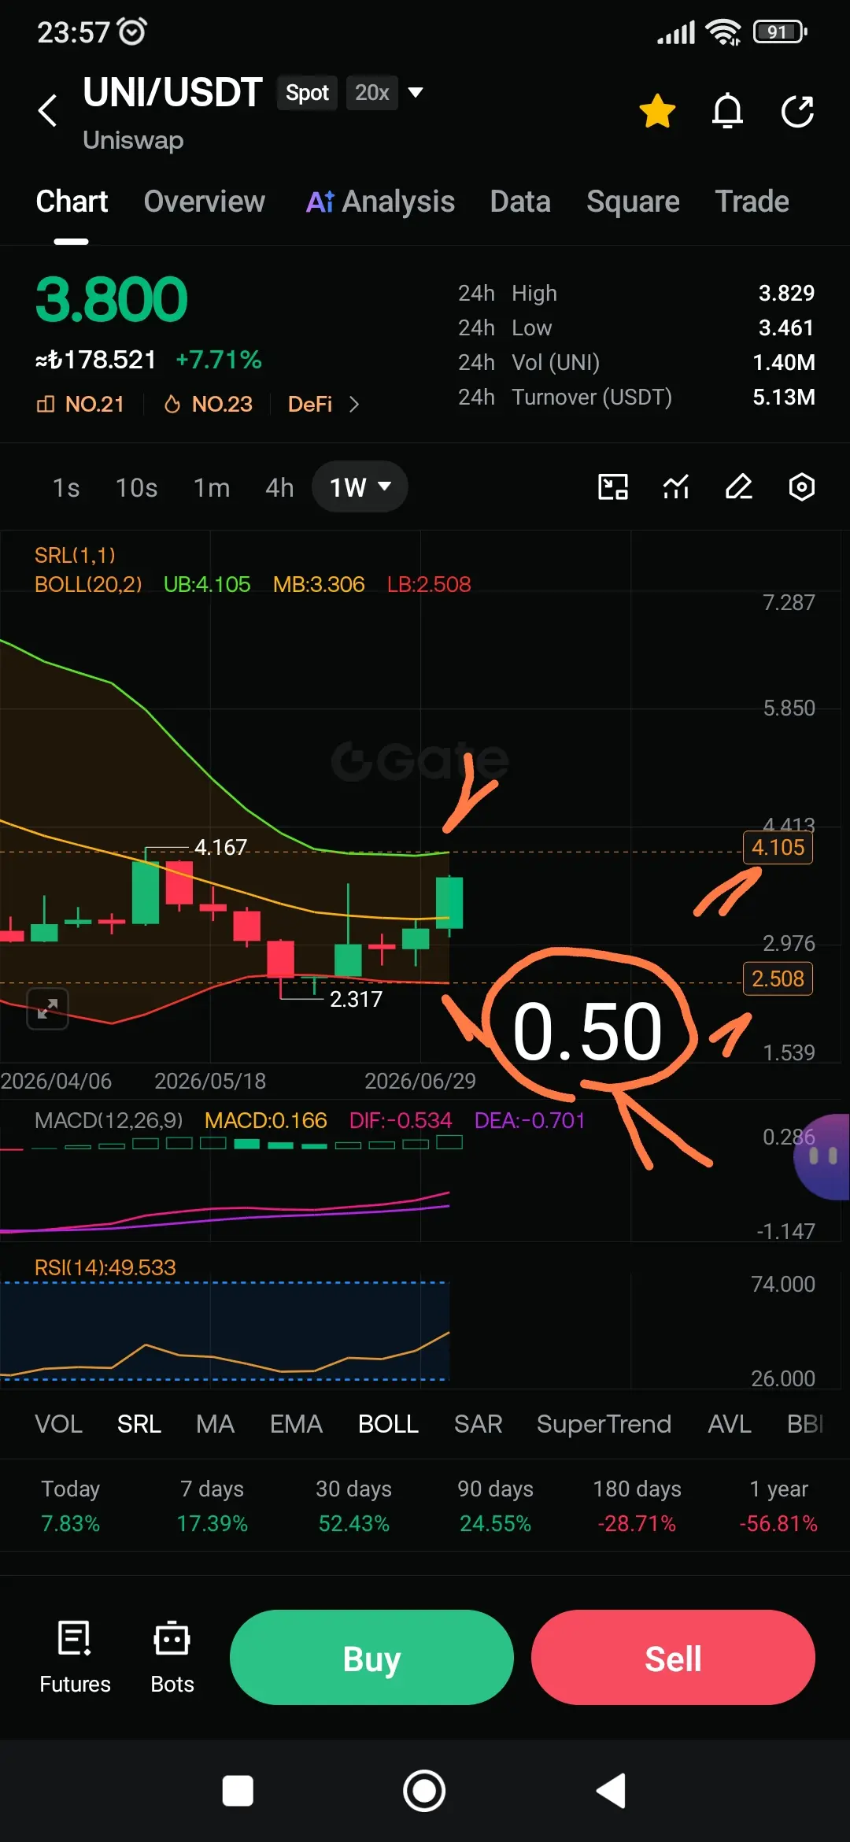Image resolution: width=850 pixels, height=1842 pixels.
Task: Tap the Android recent apps square
Action: pyautogui.click(x=238, y=1791)
